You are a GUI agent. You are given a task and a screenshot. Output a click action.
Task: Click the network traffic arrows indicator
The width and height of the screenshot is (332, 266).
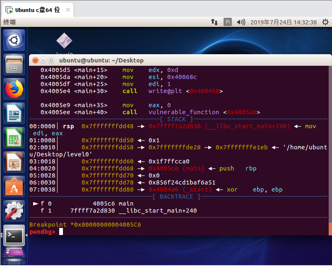(x=214, y=22)
